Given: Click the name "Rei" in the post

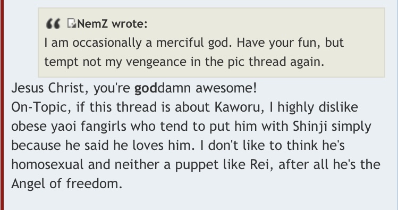Looking at the screenshot, I should [259, 165].
